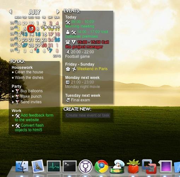Click the airplane icon next to Weekend in Paris
Viewport: 180px width, 177px height.
pyautogui.click(x=74, y=69)
